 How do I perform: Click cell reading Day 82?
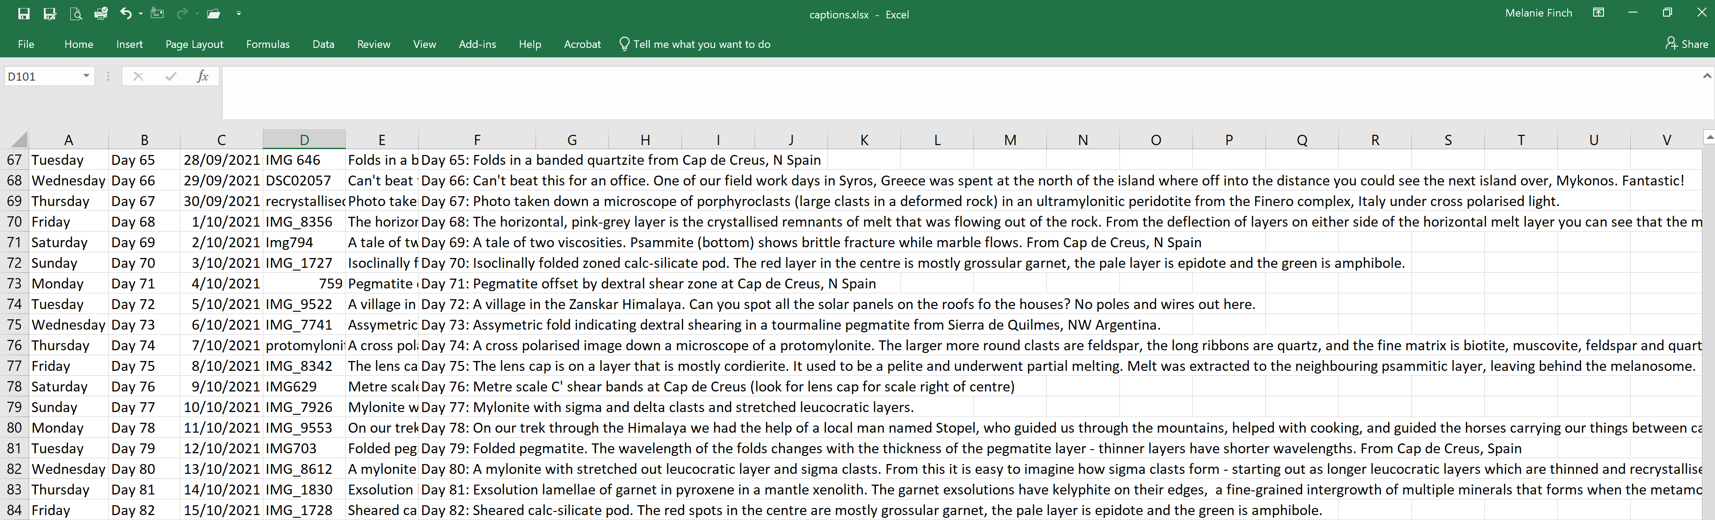pos(145,510)
